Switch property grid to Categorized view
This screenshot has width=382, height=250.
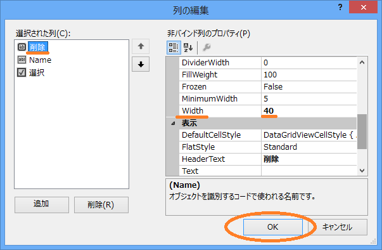(174, 48)
